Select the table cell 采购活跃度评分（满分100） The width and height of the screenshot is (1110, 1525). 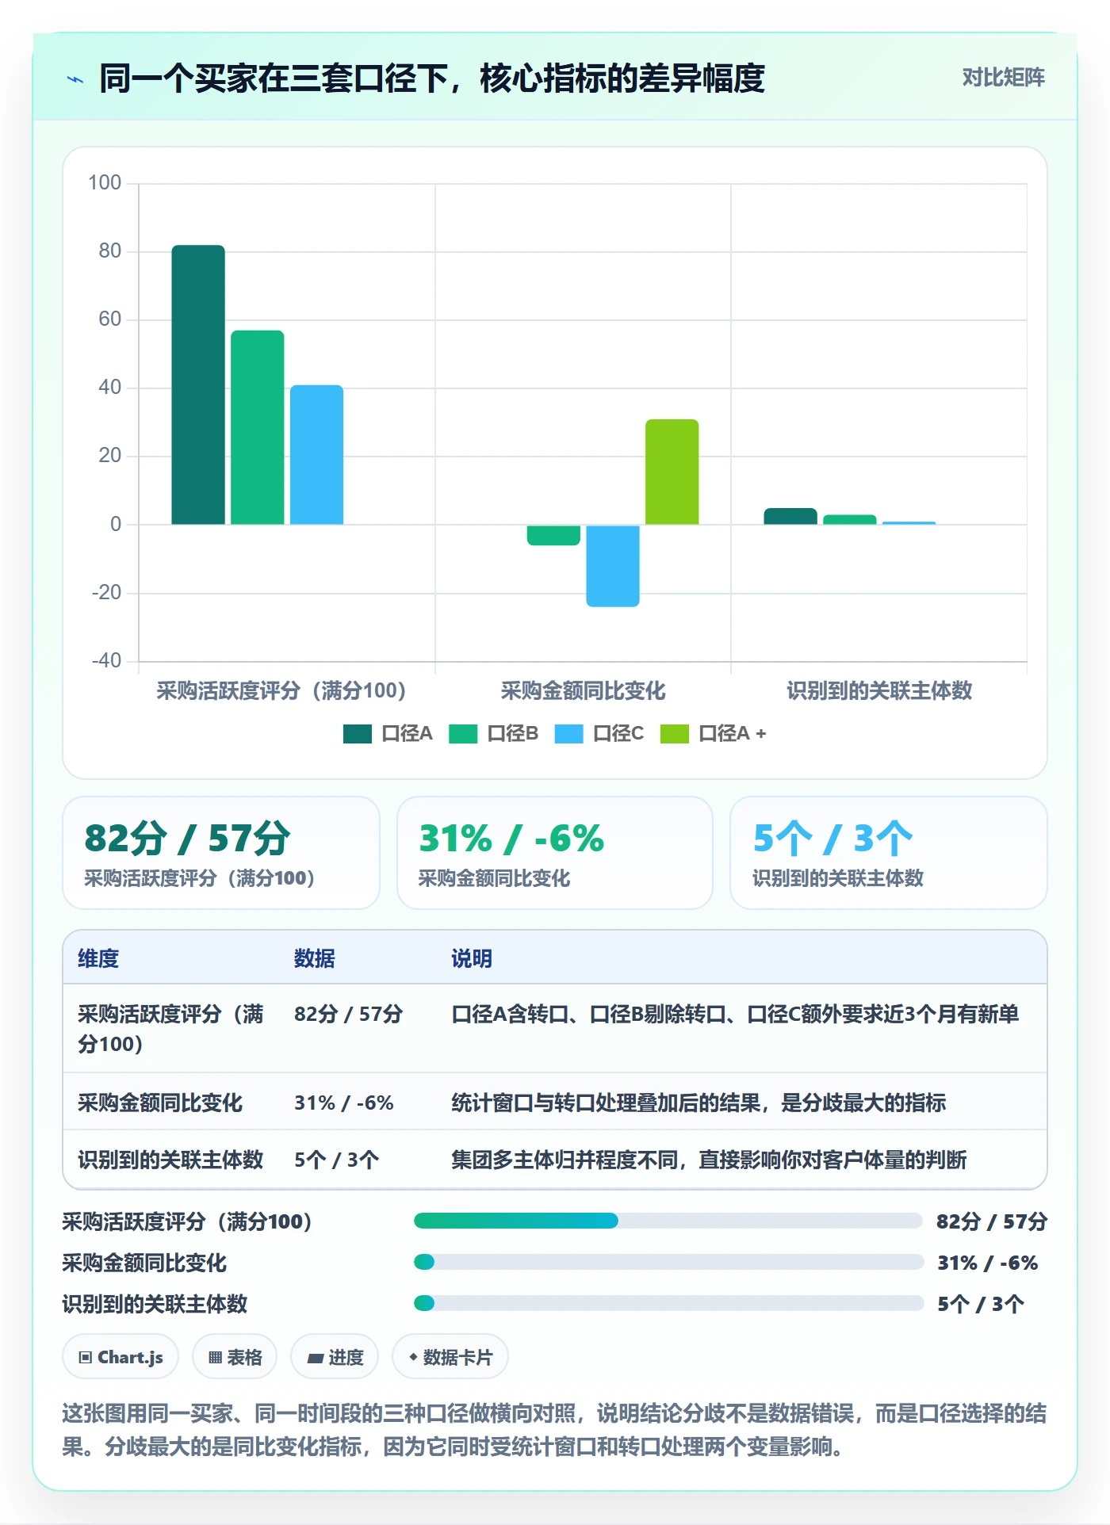pyautogui.click(x=170, y=1029)
